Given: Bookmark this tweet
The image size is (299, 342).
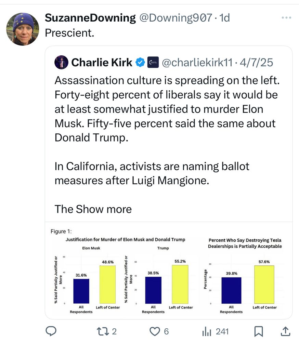Looking at the screenshot, I should (x=259, y=331).
